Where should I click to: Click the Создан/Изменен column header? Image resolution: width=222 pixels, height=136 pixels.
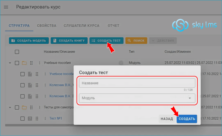(178, 52)
